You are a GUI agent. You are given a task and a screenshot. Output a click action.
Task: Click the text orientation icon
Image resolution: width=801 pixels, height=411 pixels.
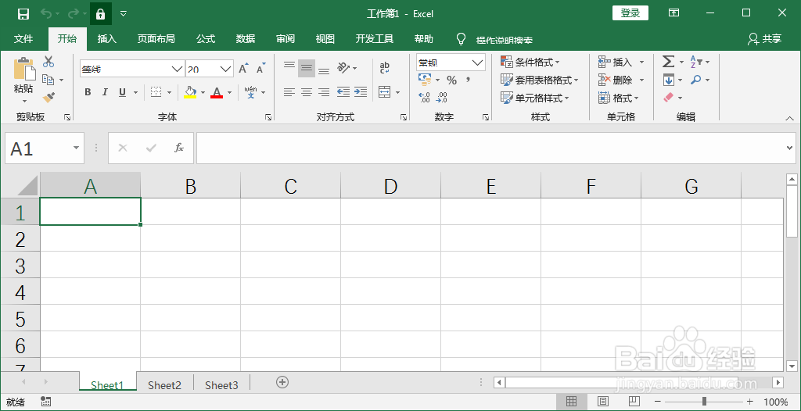344,68
